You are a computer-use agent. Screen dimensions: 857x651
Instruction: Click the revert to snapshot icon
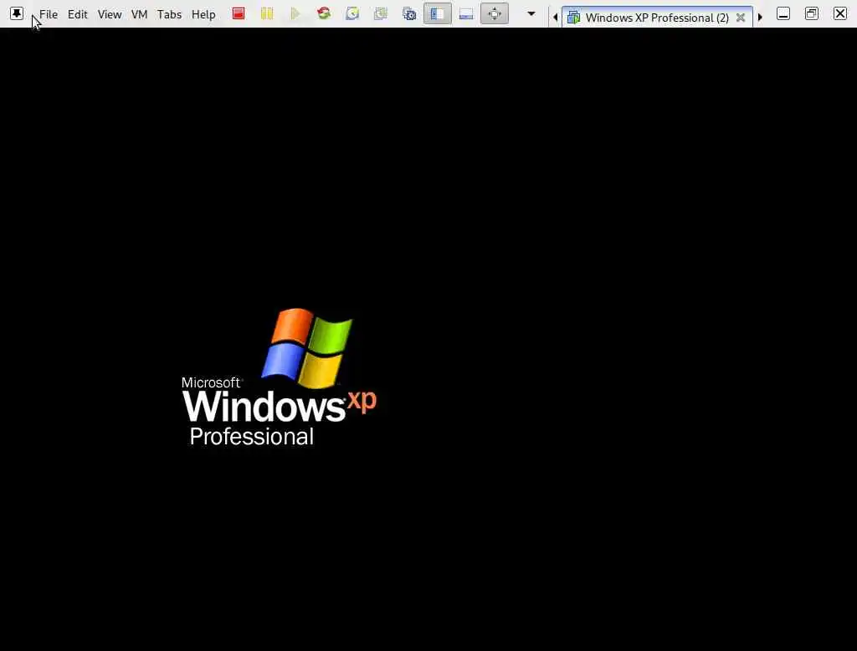pos(381,13)
